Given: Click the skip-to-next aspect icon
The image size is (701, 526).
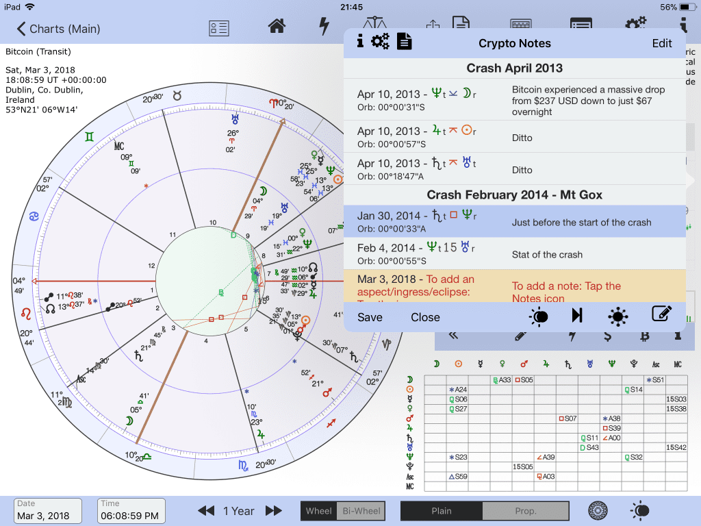Looking at the screenshot, I should point(577,316).
